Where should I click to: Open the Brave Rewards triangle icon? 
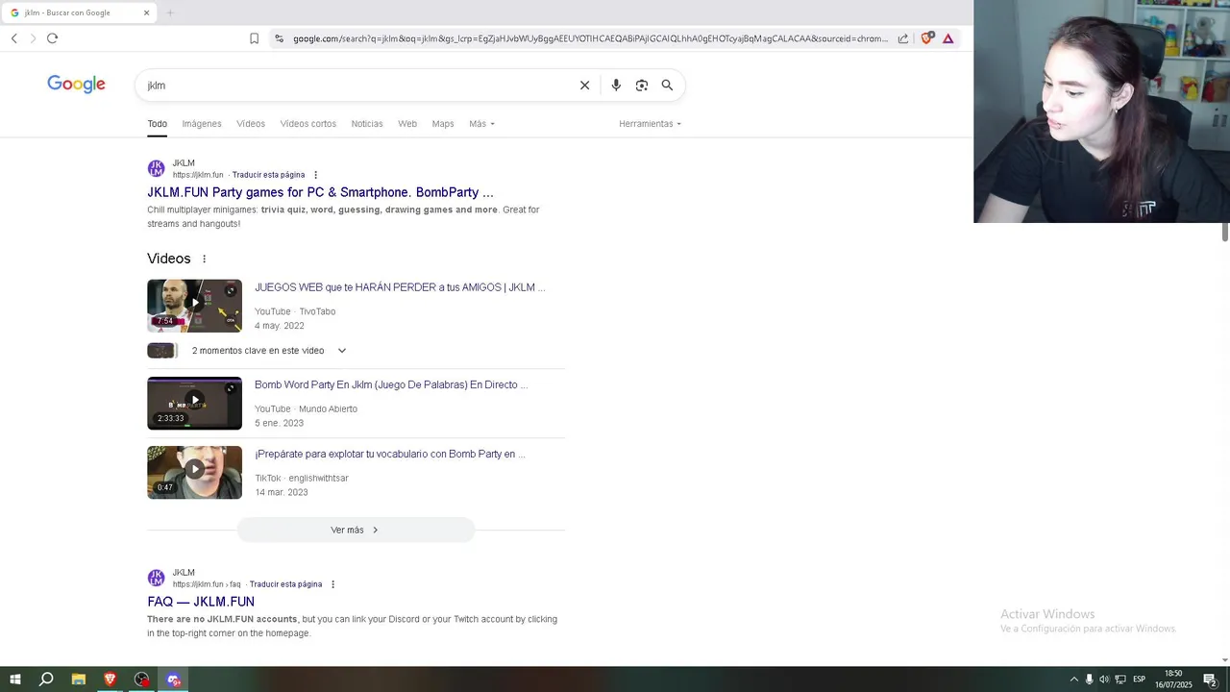948,38
